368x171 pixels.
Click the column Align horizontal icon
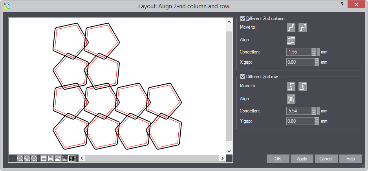tap(291, 40)
